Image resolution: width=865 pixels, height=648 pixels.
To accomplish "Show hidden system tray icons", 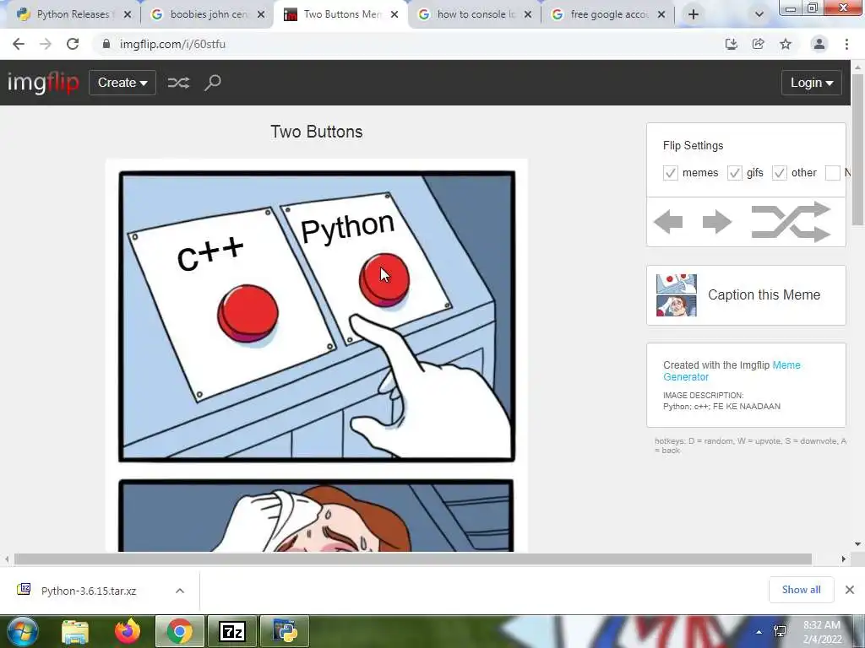I will click(759, 632).
